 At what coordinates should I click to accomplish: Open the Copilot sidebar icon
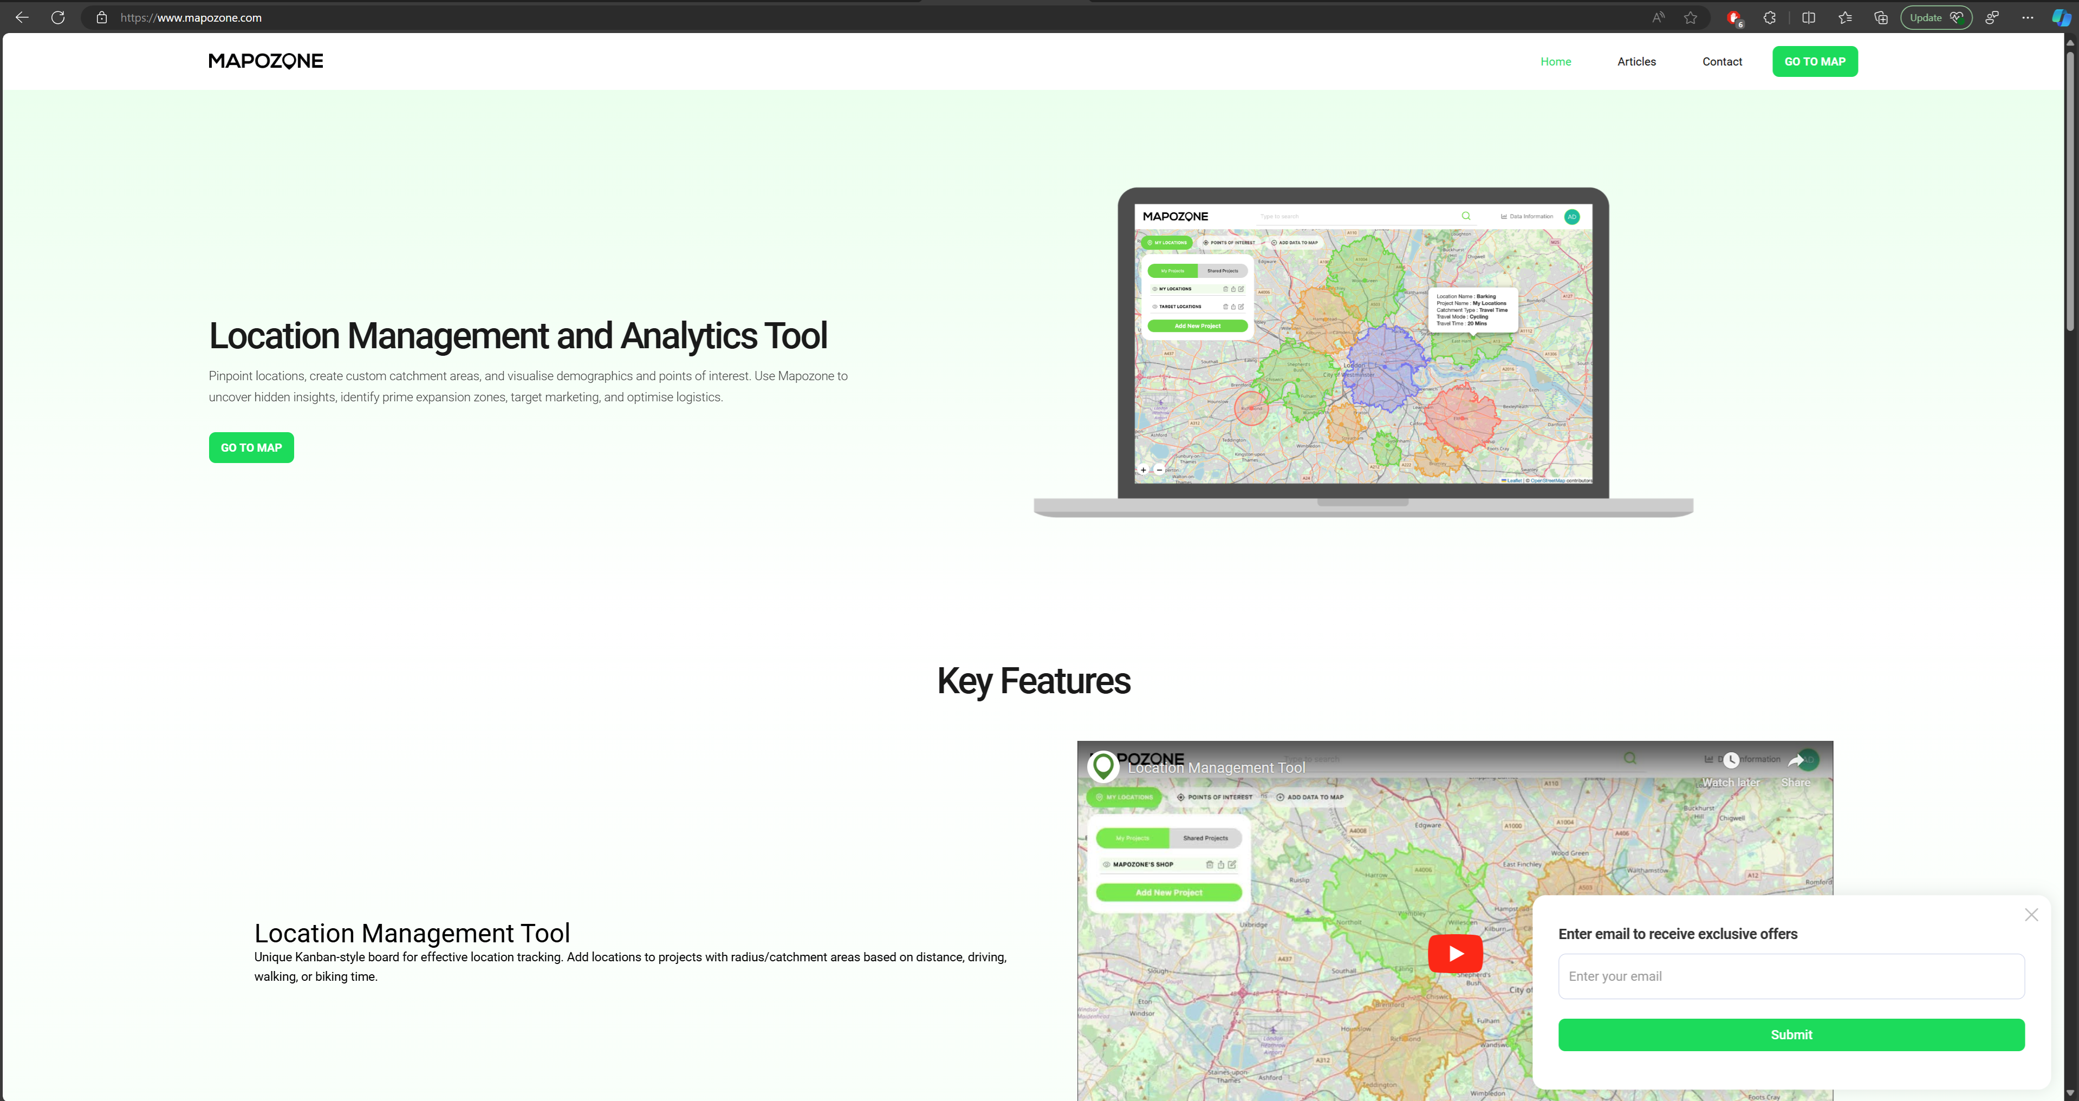(x=2061, y=18)
